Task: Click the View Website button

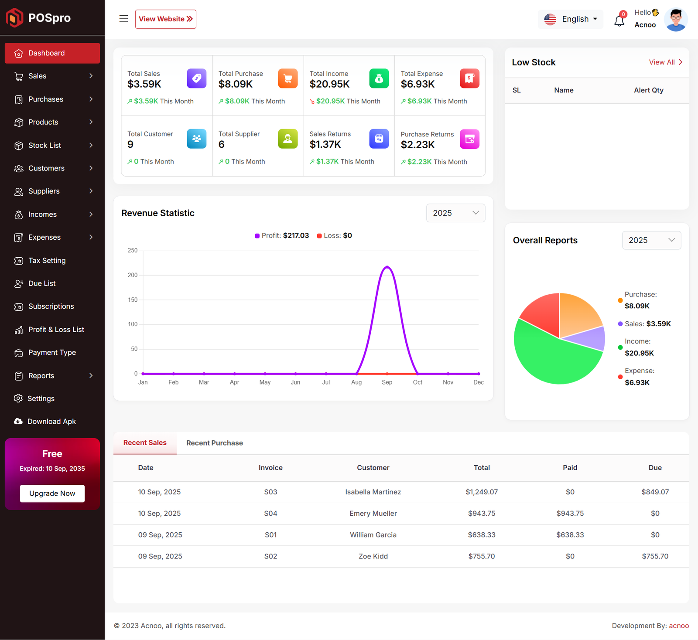Action: 165,19
